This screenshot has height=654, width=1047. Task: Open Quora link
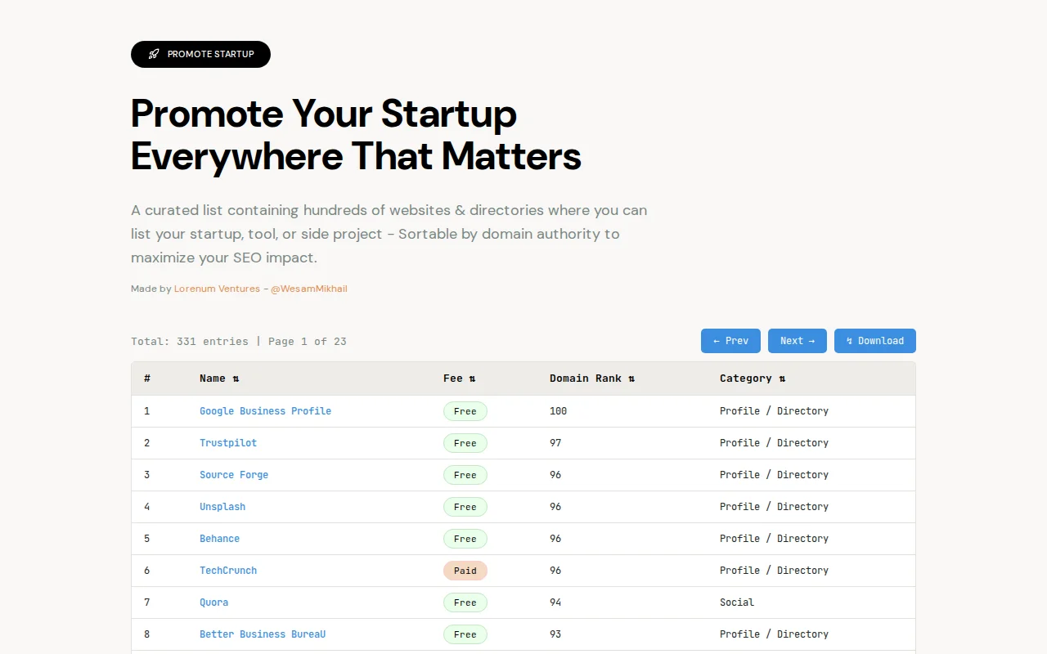pyautogui.click(x=214, y=602)
